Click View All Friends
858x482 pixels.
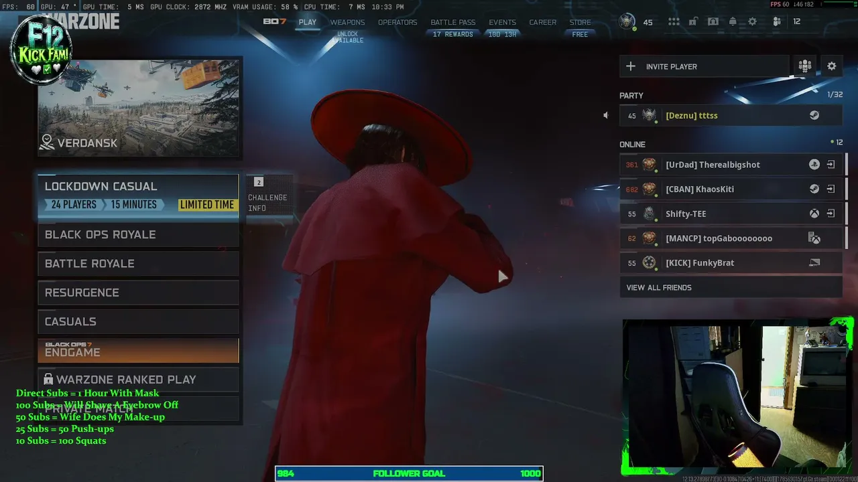(731, 288)
